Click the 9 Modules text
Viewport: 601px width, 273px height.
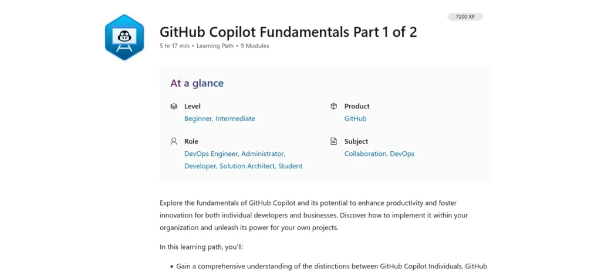[255, 46]
